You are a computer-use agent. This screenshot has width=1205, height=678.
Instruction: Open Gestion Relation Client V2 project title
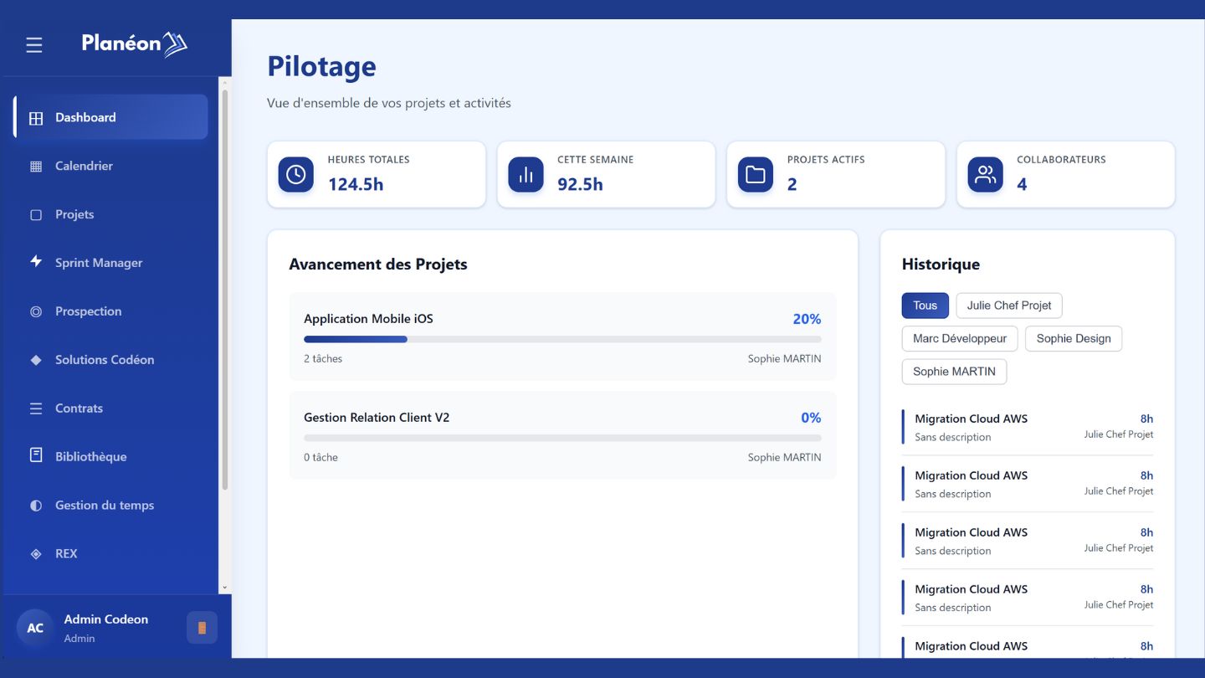[x=377, y=418]
